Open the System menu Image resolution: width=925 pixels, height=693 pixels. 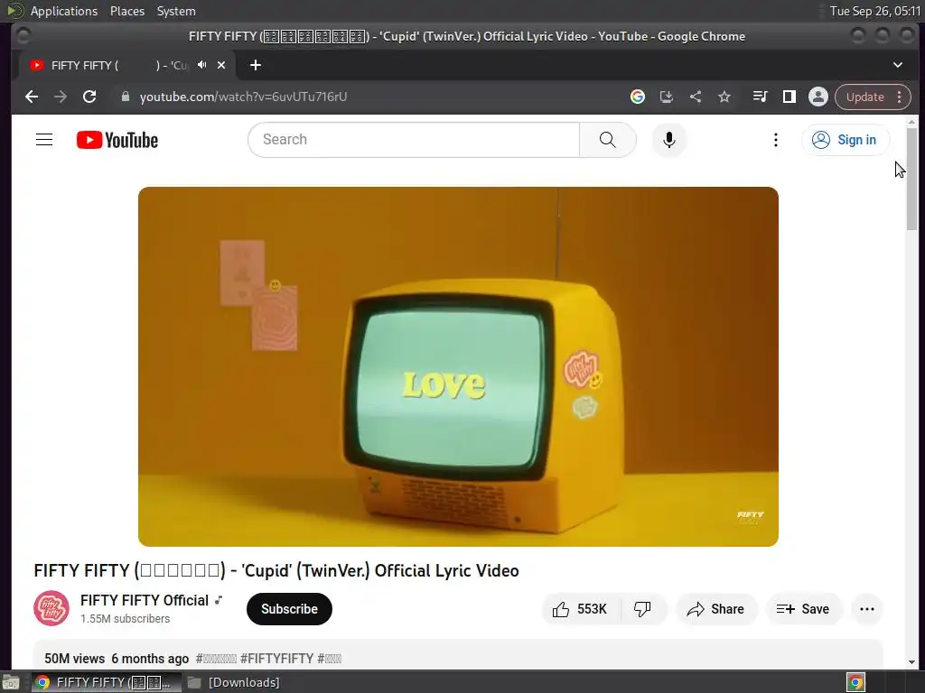coord(176,11)
